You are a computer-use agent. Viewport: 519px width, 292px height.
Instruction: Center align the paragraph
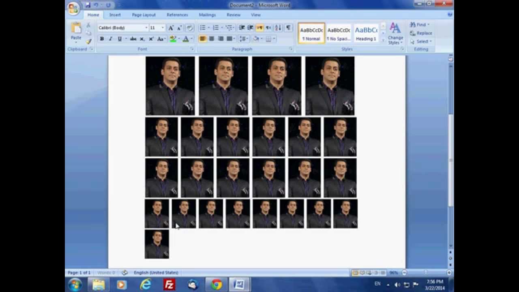tap(212, 39)
